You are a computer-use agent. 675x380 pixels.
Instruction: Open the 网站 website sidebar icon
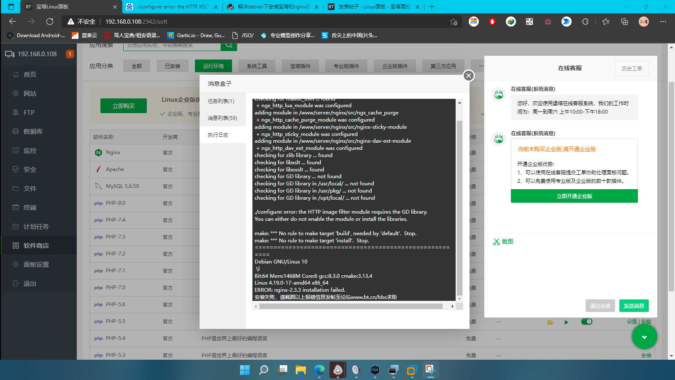coord(16,93)
